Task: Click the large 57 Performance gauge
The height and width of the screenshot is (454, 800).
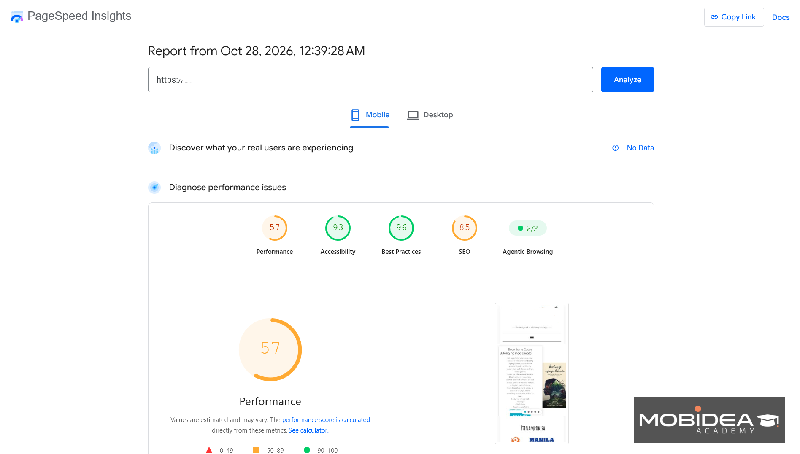Action: (270, 349)
